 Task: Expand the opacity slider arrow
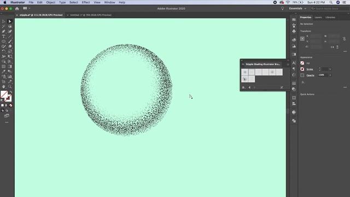(330, 76)
